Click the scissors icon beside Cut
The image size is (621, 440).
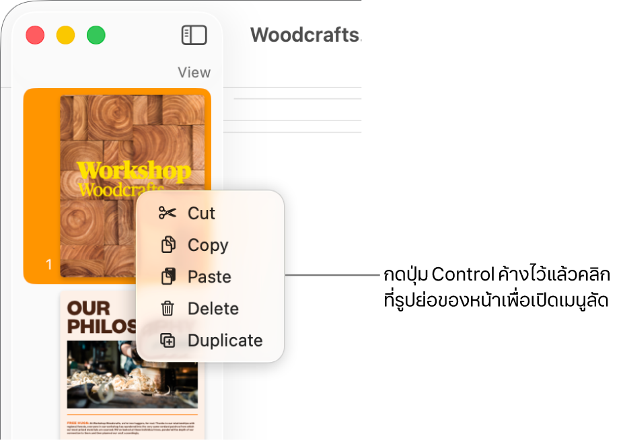(x=167, y=213)
